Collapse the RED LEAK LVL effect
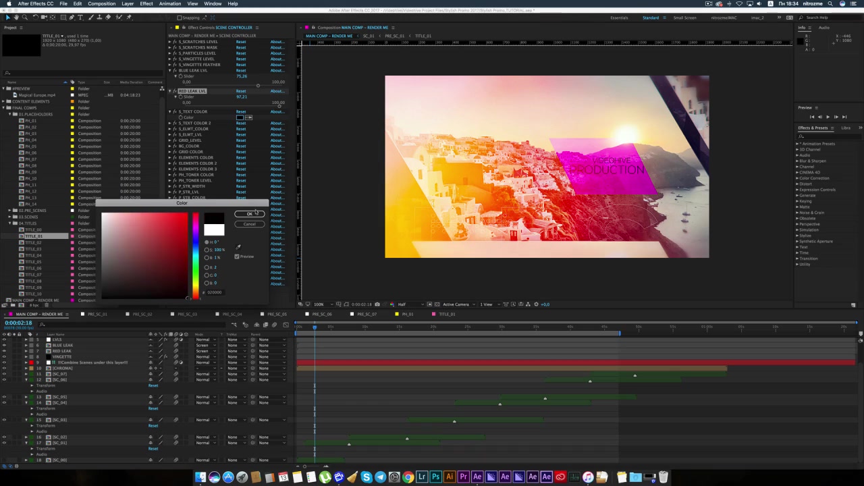This screenshot has width=864, height=486. click(170, 91)
